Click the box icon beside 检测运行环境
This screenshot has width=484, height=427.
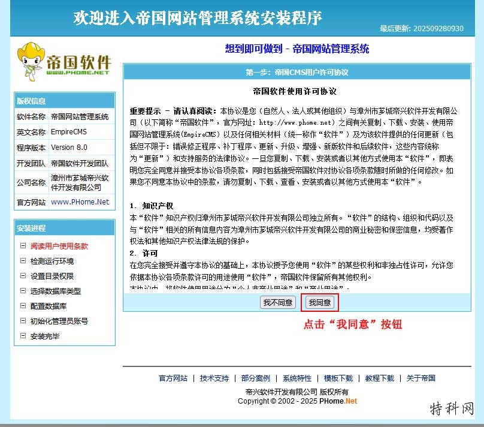click(x=23, y=261)
